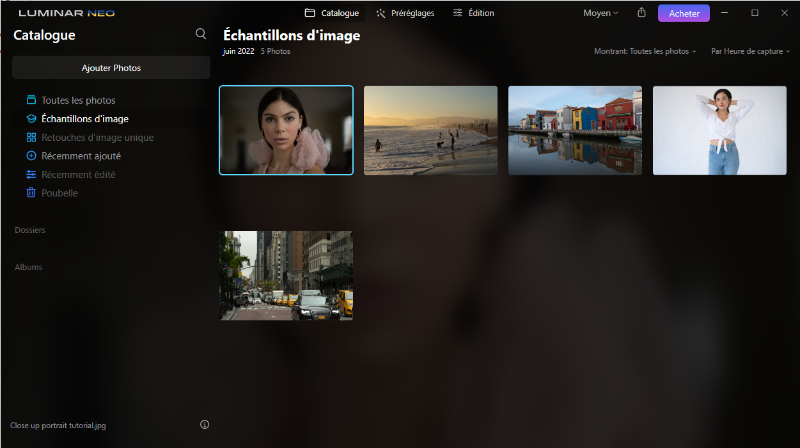Click the Close up portrait tutorial.jpg filename
Image resolution: width=800 pixels, height=448 pixels.
click(x=58, y=425)
